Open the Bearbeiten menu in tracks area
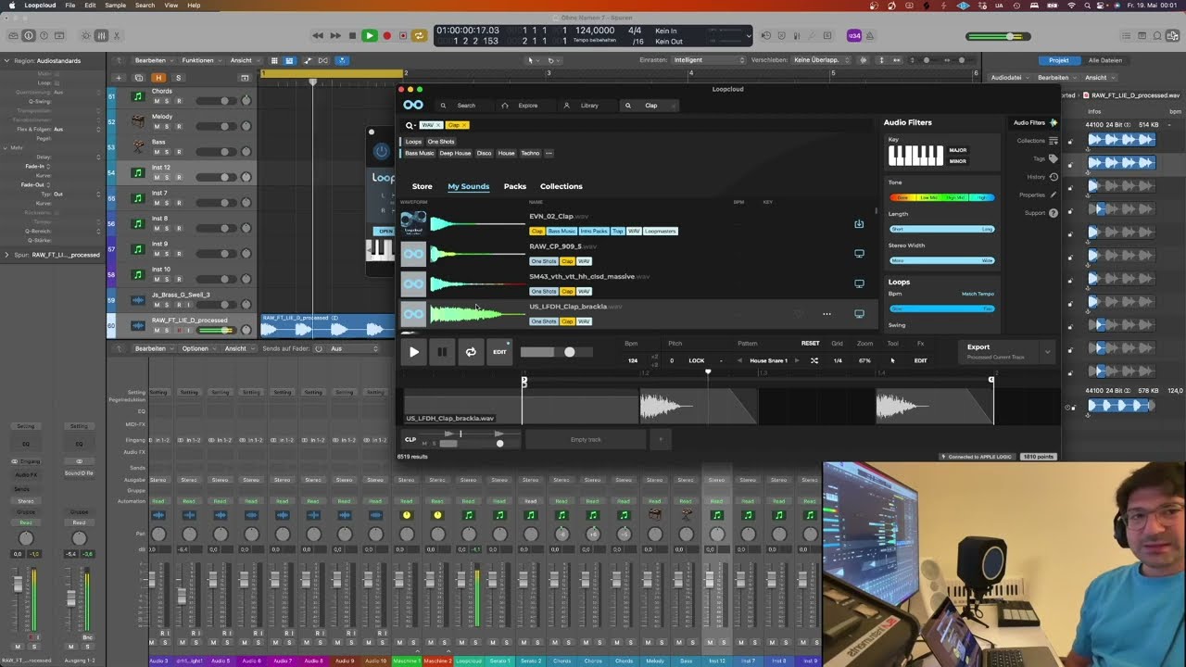1186x667 pixels. [152, 60]
